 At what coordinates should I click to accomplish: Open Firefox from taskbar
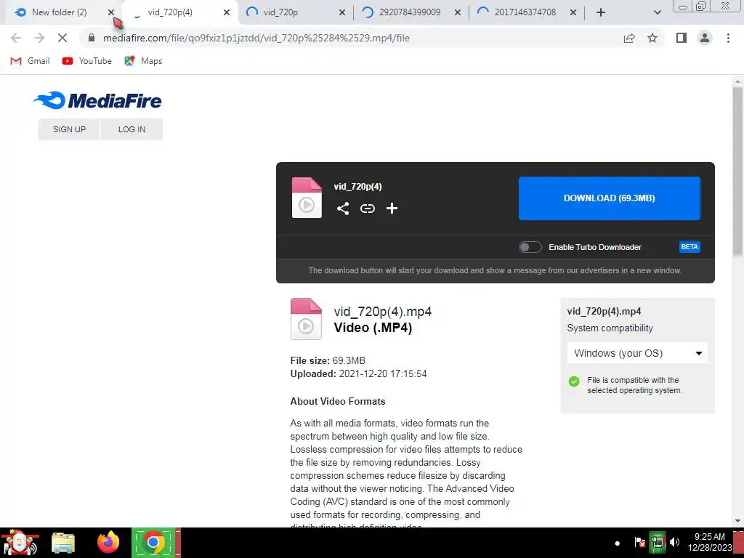click(108, 542)
